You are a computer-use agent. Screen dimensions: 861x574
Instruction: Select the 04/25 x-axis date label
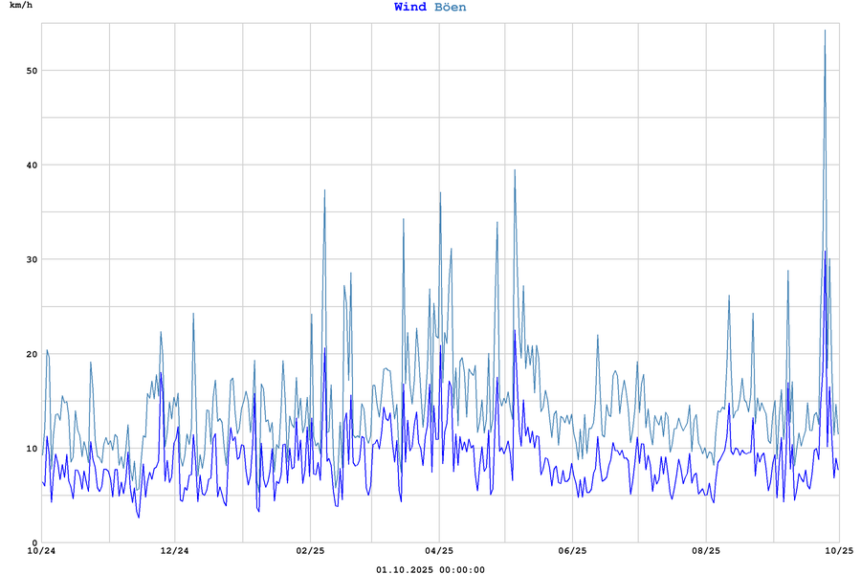pyautogui.click(x=439, y=551)
